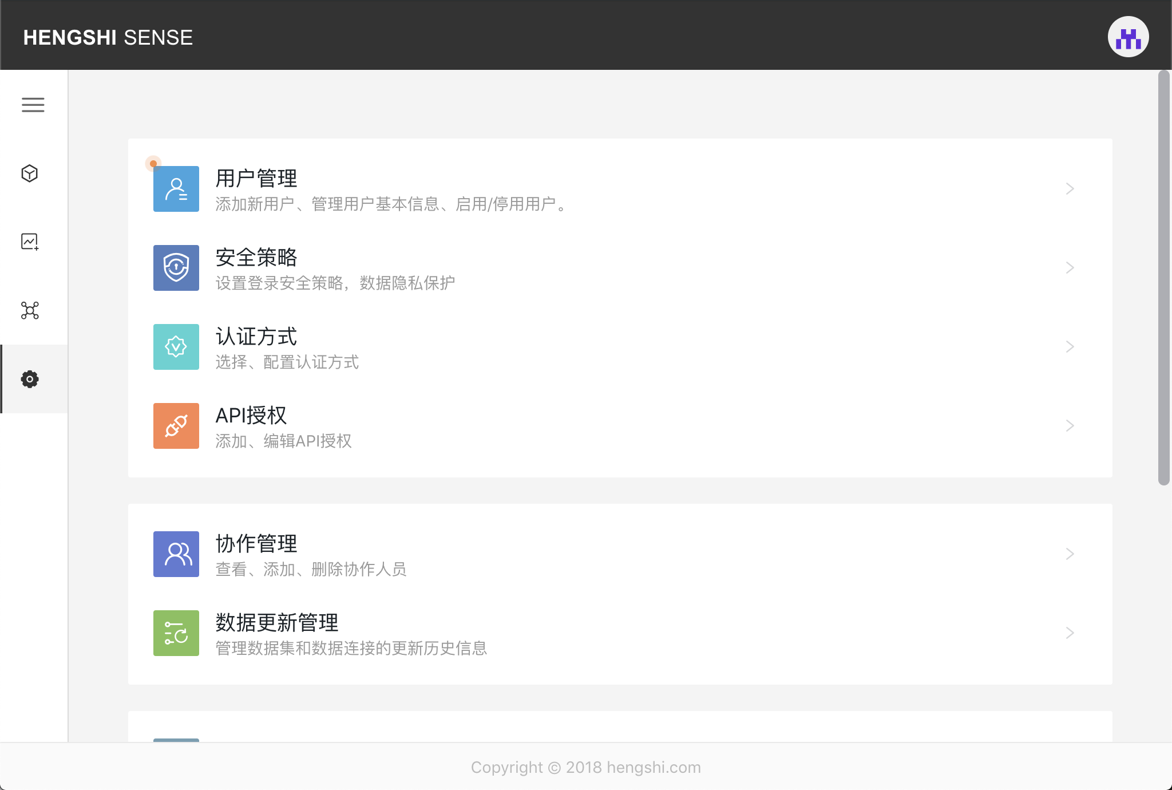The image size is (1172, 790).
Task: Select the settings gear in the sidebar
Action: (x=30, y=379)
